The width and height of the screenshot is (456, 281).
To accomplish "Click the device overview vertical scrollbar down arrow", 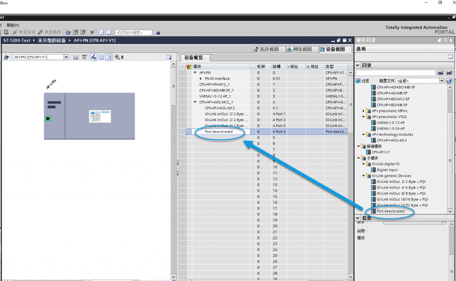I will [350, 277].
